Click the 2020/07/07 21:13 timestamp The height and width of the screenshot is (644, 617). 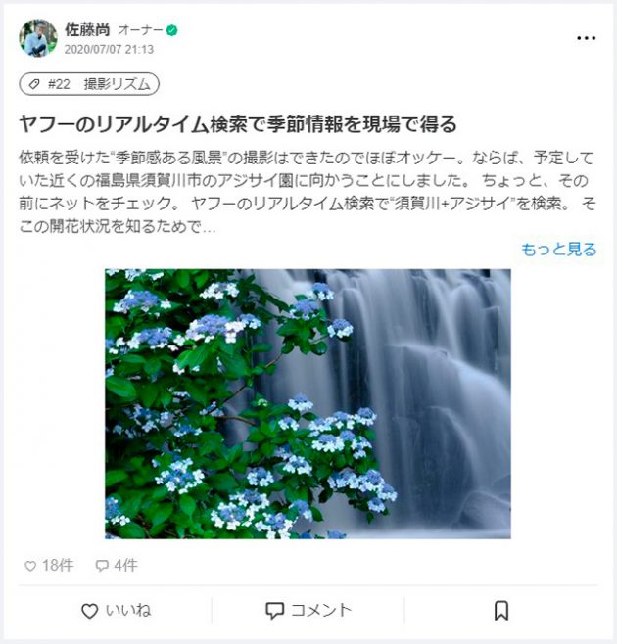click(109, 49)
